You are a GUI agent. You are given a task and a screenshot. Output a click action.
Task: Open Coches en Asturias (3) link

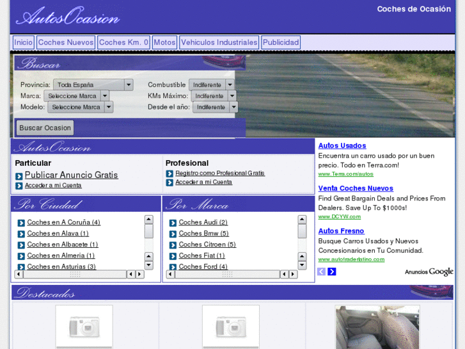[61, 266]
